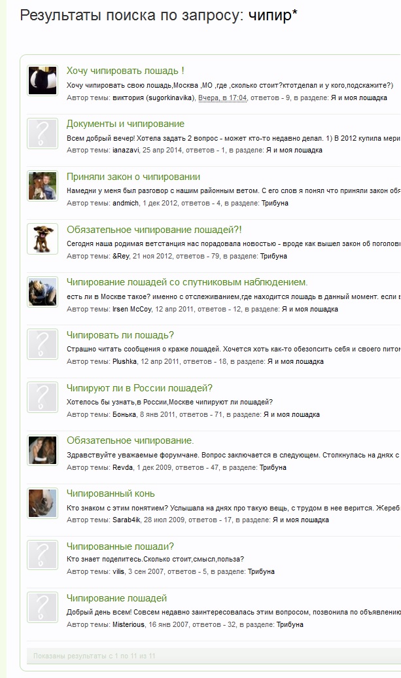
Task: Open topic Приняли закон о чипировании
Action: tap(133, 177)
